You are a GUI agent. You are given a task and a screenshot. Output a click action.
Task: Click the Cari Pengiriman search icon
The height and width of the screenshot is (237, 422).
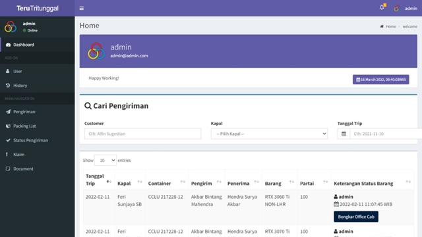pyautogui.click(x=88, y=106)
